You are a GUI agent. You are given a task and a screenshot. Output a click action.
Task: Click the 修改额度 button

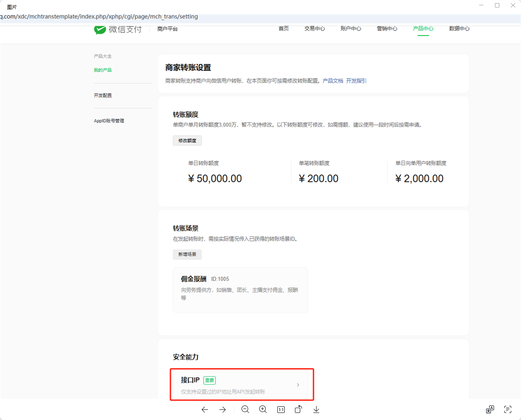187,140
